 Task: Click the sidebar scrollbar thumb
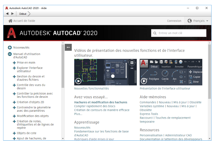(63, 66)
